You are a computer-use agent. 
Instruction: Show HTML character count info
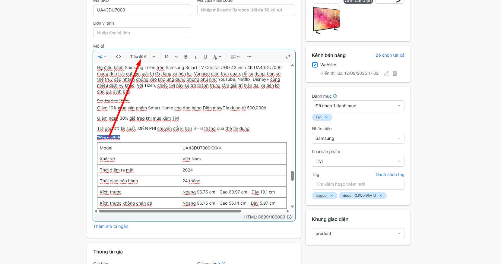coord(289,217)
